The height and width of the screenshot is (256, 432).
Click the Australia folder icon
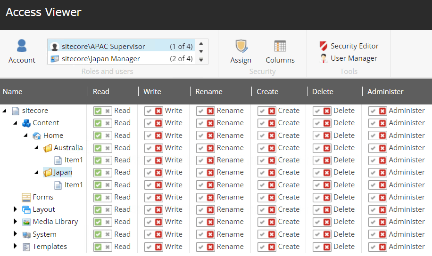click(47, 148)
